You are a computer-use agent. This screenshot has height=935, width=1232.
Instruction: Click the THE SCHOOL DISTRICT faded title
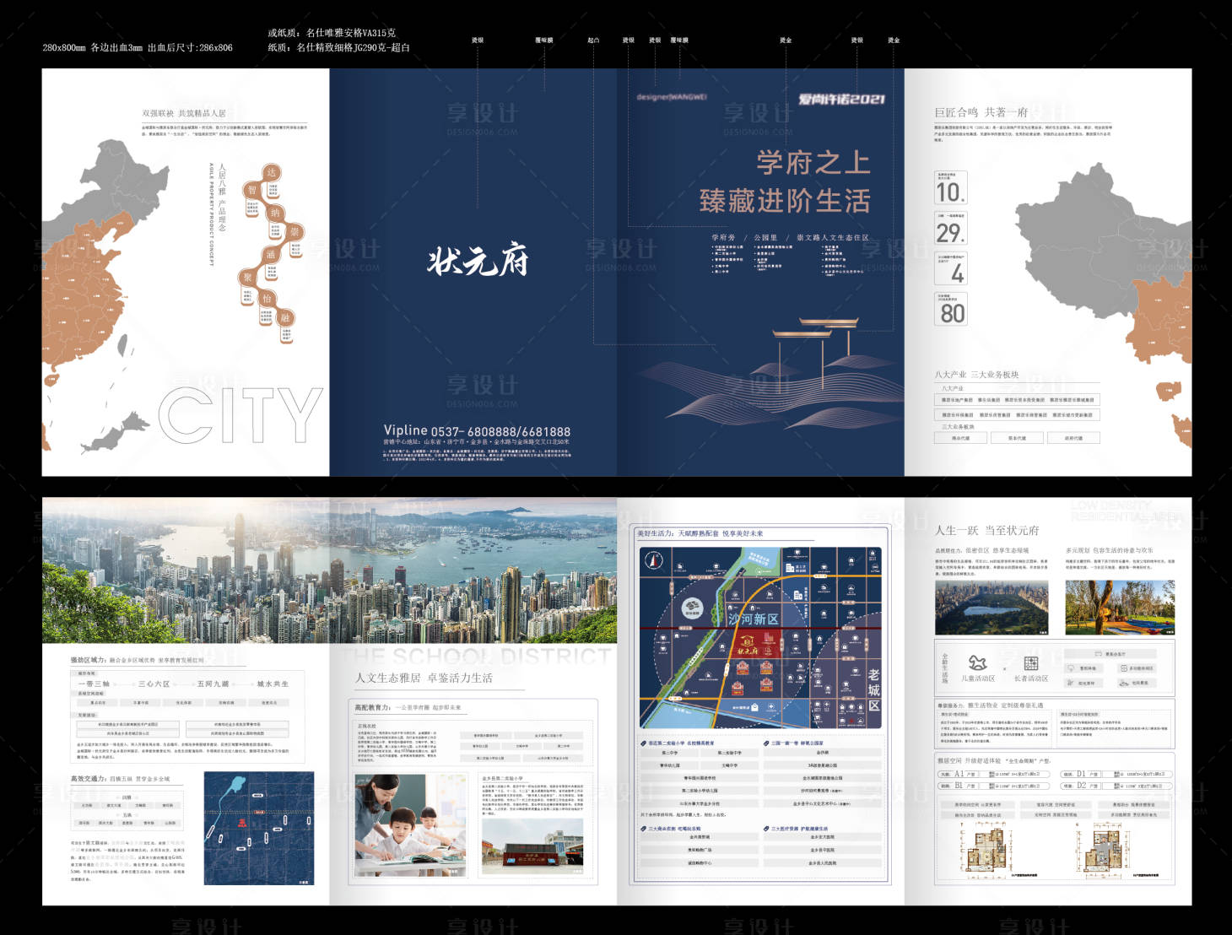coord(477,656)
